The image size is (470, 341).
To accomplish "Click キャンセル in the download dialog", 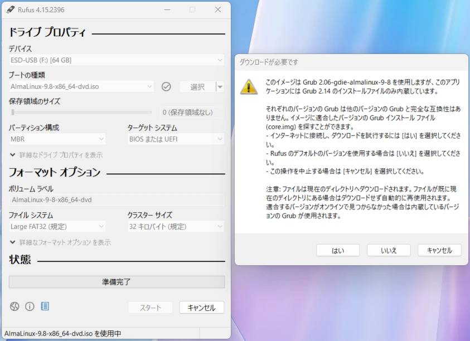I will 439,251.
